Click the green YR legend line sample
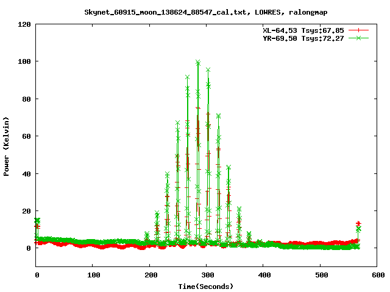The image size is (390, 292). coord(358,38)
